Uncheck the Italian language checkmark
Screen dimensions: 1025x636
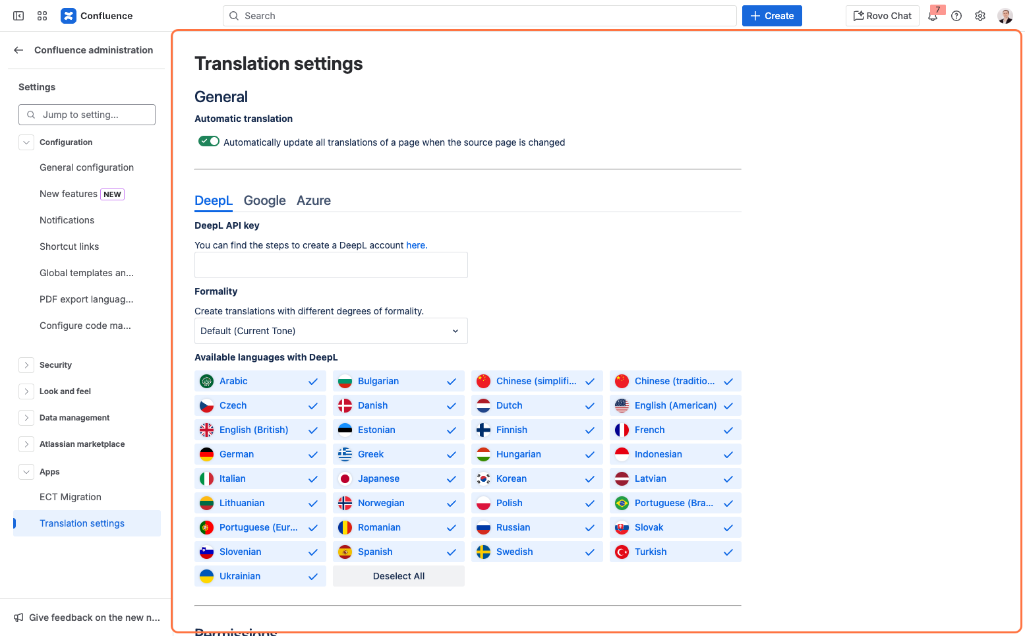(x=313, y=479)
